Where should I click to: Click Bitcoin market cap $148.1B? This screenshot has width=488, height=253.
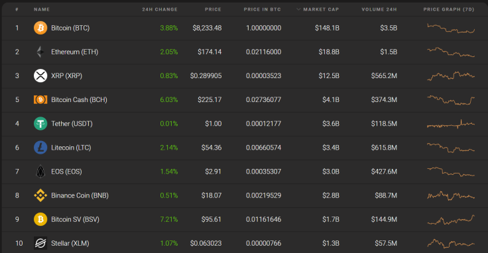327,28
